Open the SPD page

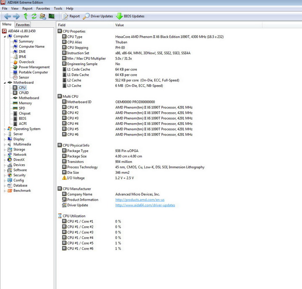[22, 108]
